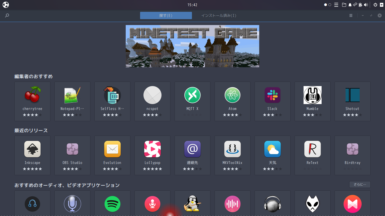385x216 pixels.
Task: Click the Lollypop star rating row
Action: pos(152,169)
